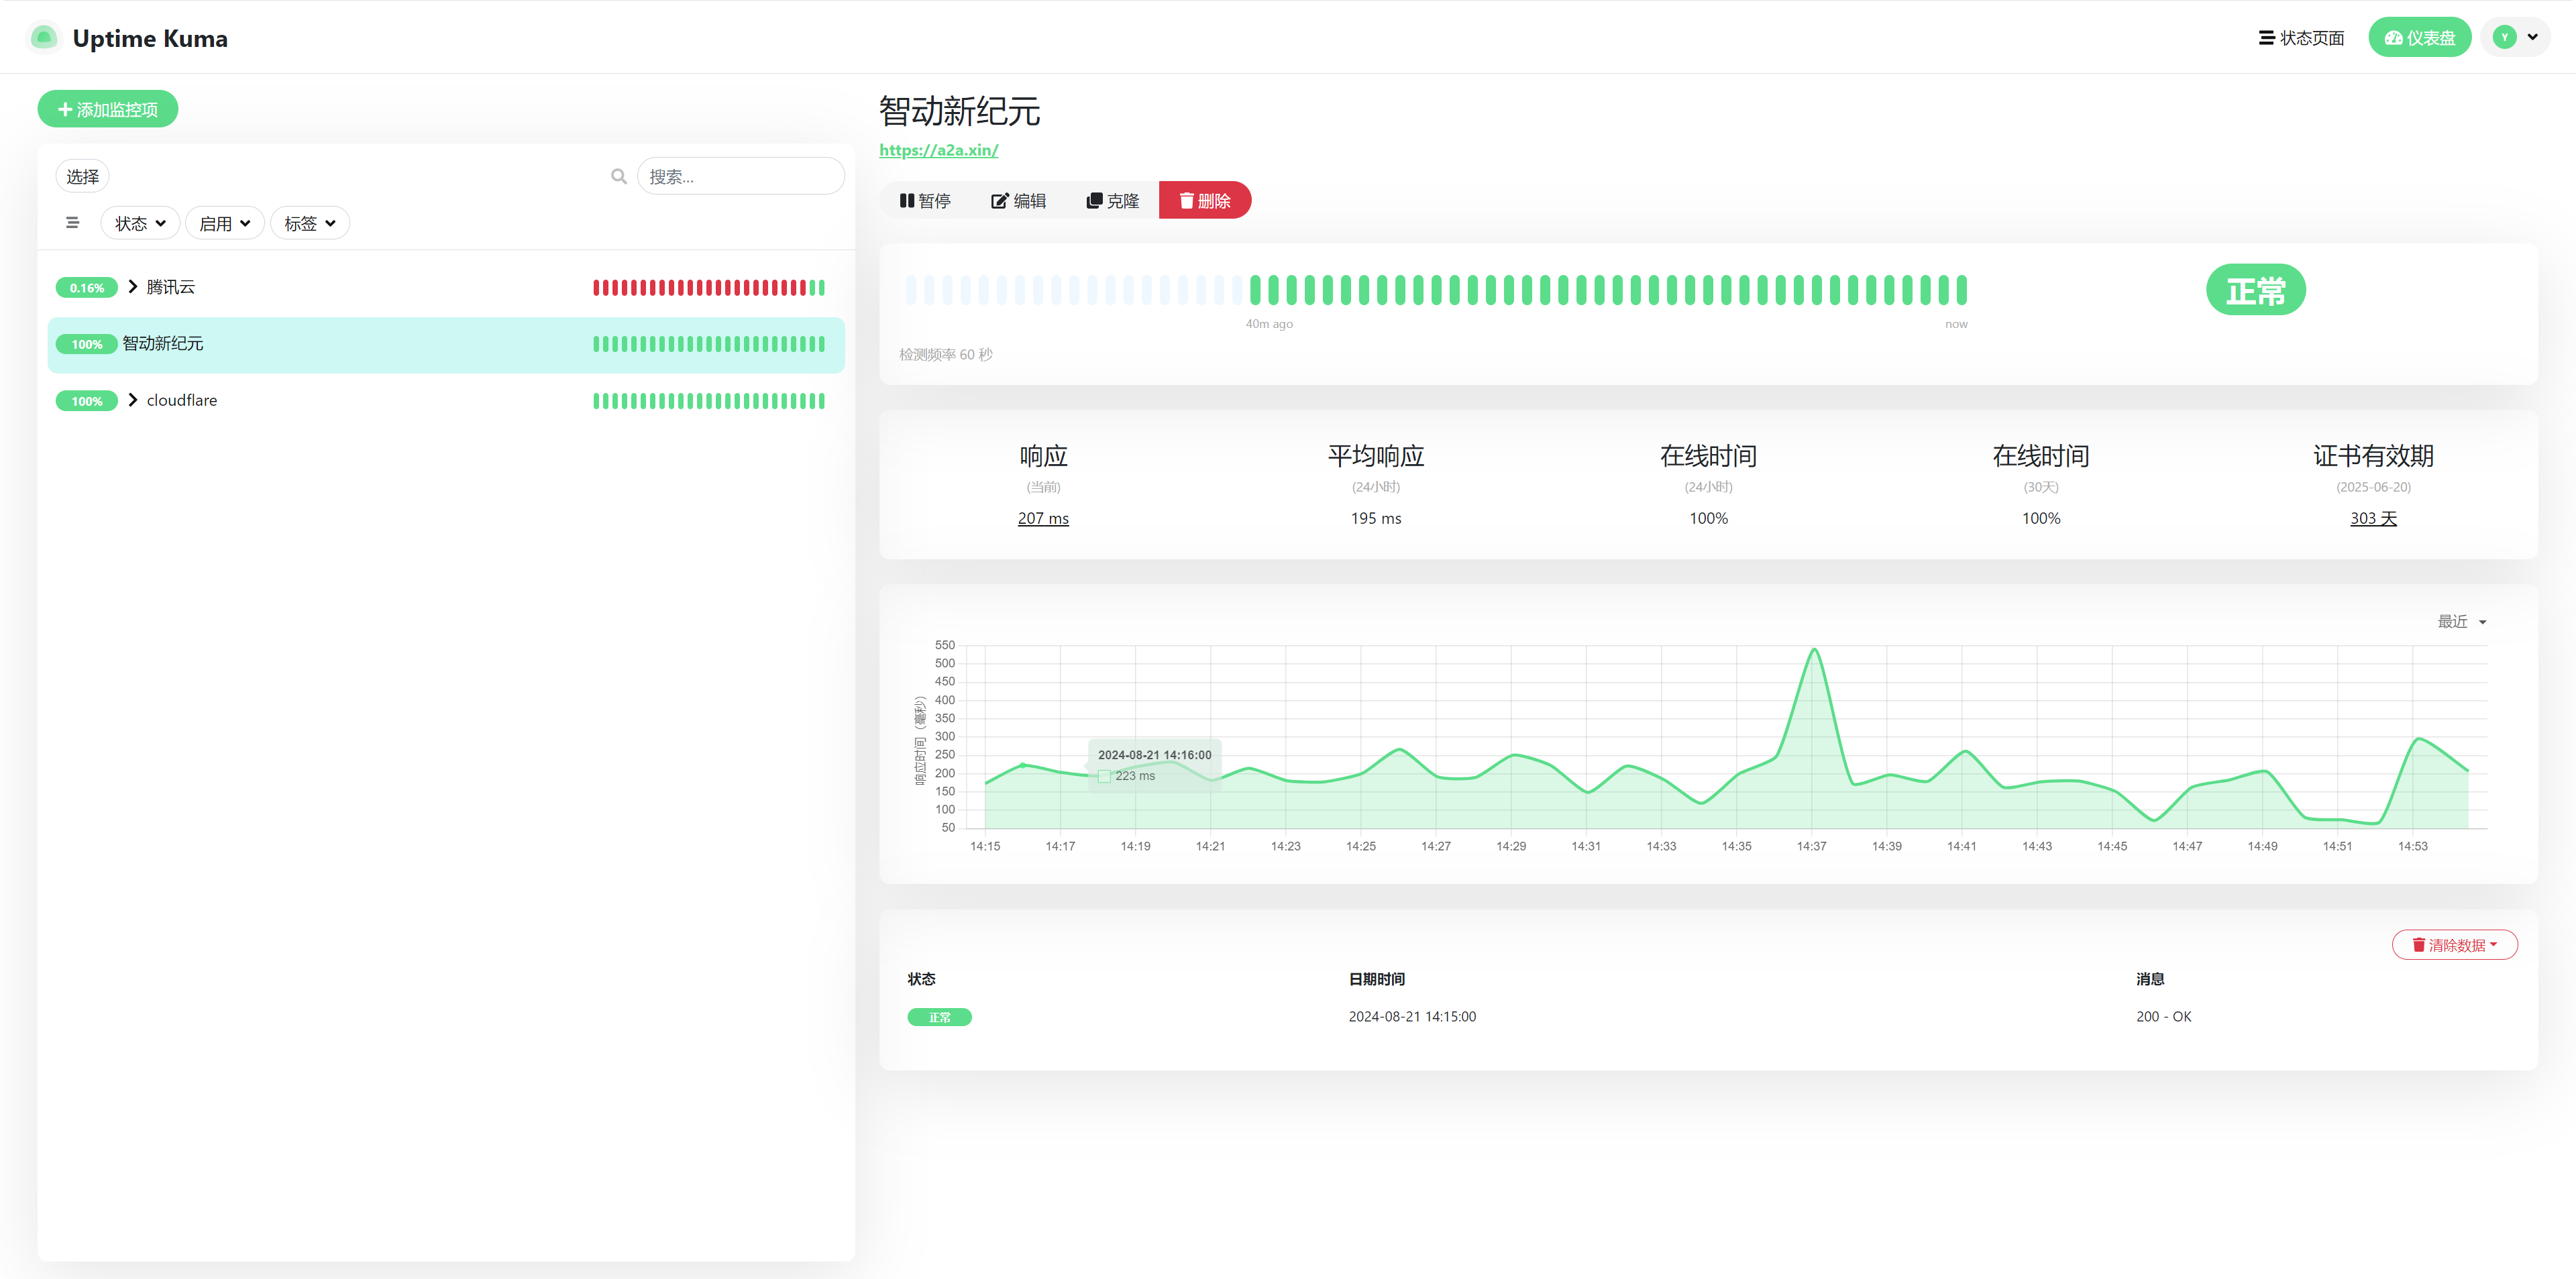Click the 检测频率 60 秒 text
2576x1279 pixels.
tap(946, 355)
